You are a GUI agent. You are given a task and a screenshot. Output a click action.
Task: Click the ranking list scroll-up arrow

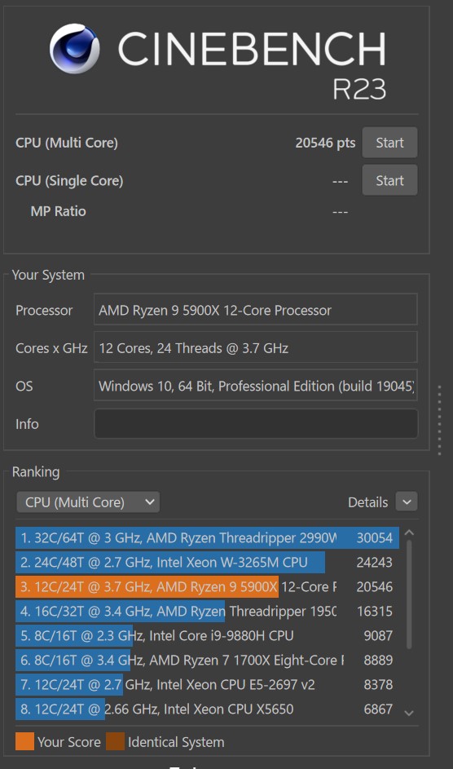tap(410, 533)
